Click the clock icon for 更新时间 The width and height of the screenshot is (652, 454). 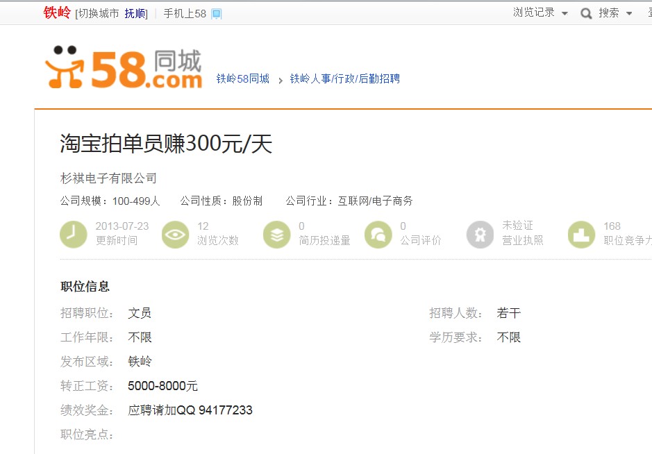click(73, 235)
